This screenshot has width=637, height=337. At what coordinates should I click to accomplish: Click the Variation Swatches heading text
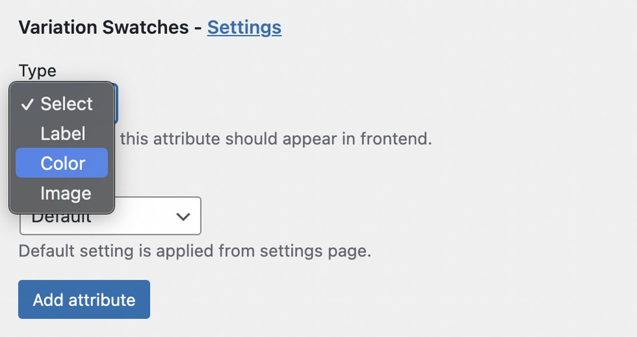(x=104, y=27)
